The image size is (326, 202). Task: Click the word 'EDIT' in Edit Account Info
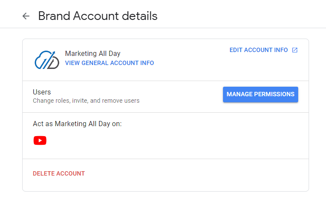coord(236,50)
